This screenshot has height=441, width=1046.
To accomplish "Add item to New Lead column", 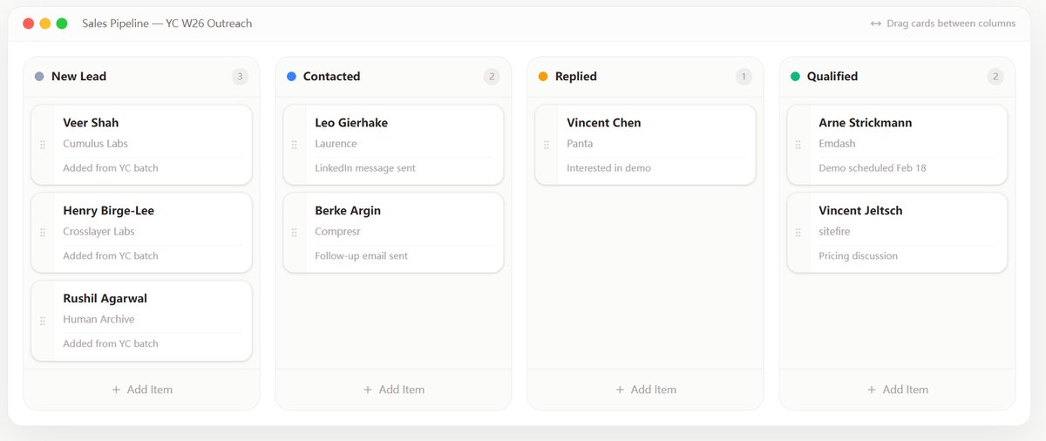I will 141,390.
